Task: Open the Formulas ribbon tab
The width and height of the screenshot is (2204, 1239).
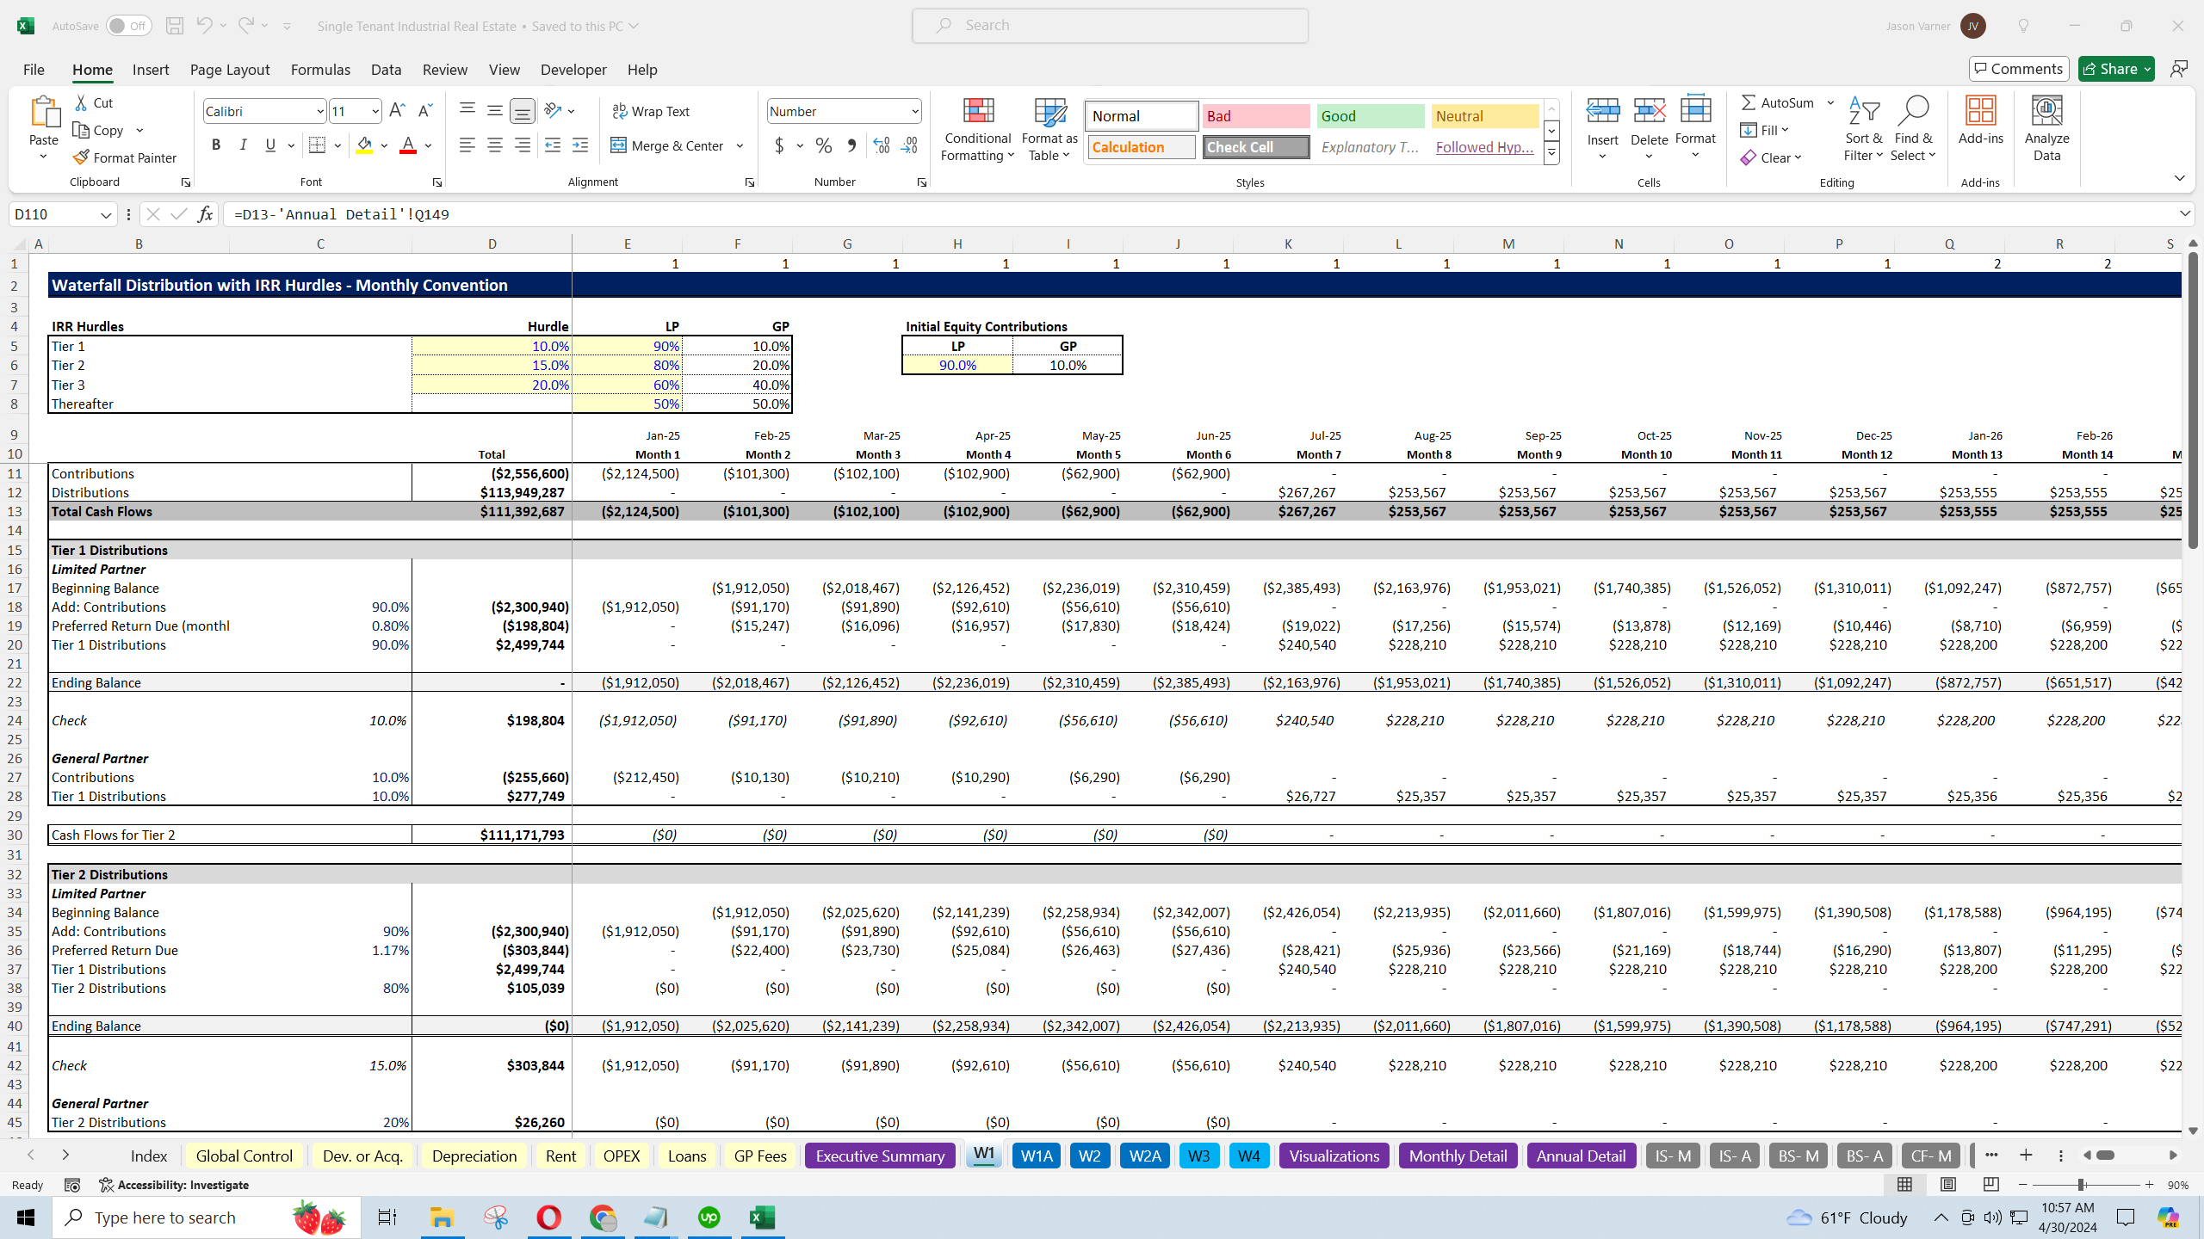Action: pos(320,70)
